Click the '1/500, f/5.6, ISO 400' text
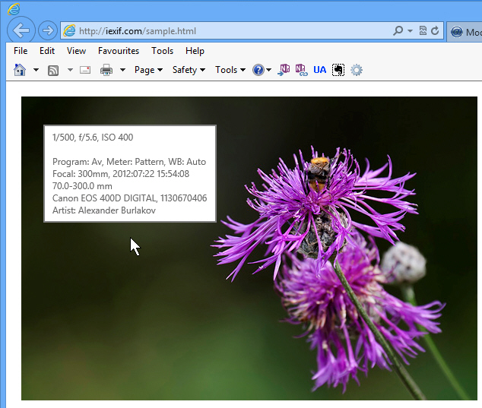Image resolution: width=482 pixels, height=408 pixels. click(x=93, y=138)
